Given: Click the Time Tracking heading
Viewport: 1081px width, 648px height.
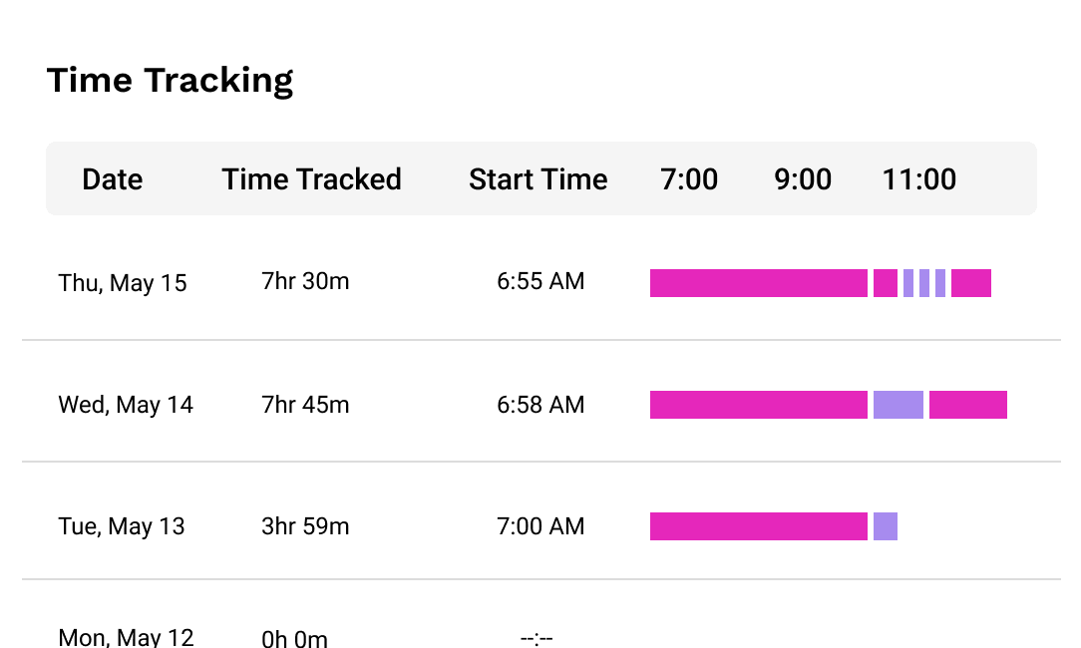Looking at the screenshot, I should pos(171,80).
